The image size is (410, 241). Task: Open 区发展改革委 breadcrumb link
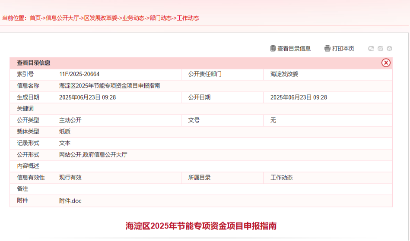point(101,18)
